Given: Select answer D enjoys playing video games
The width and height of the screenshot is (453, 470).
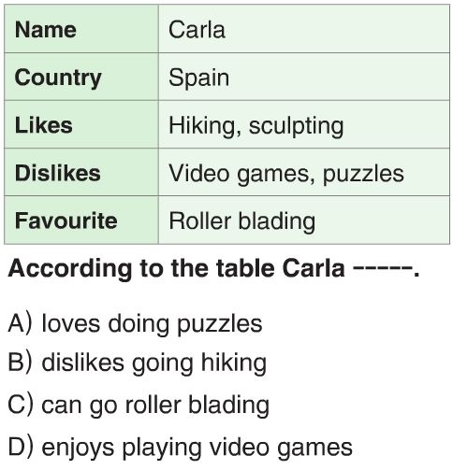Looking at the screenshot, I should tap(181, 448).
